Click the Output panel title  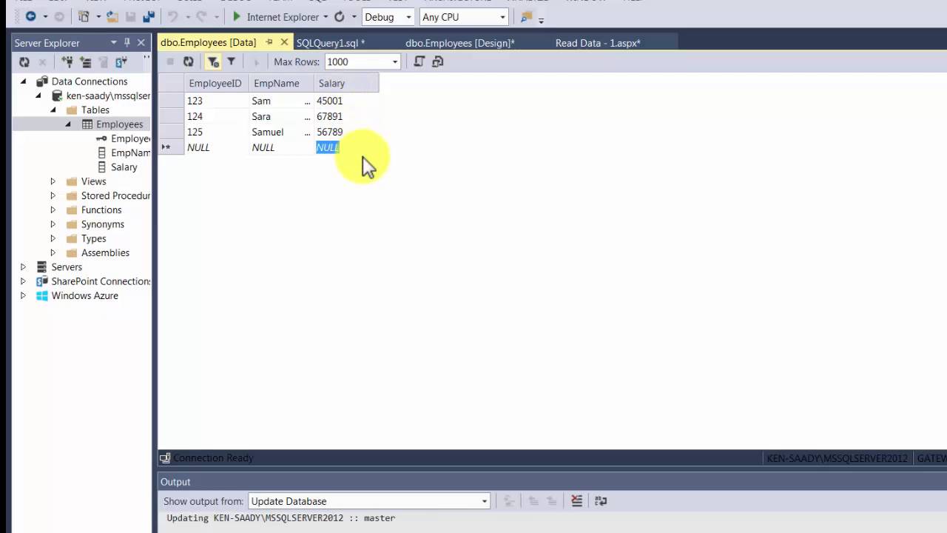pyautogui.click(x=175, y=482)
